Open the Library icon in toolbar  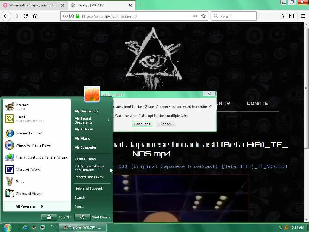coord(282,16)
